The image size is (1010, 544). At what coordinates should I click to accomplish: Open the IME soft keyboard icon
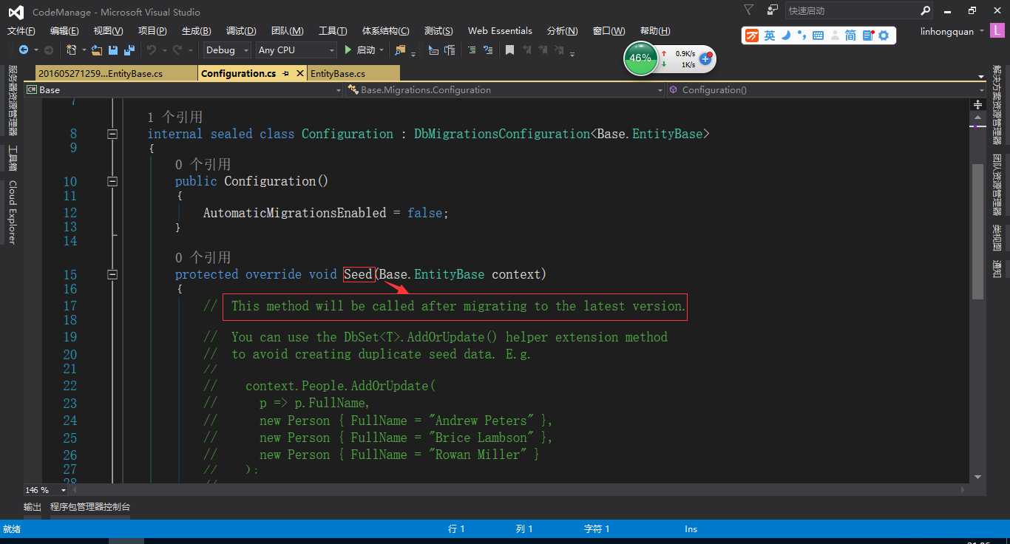click(x=818, y=35)
